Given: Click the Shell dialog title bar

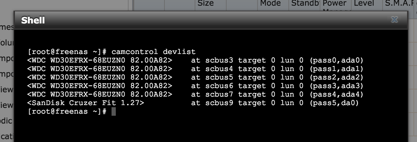Looking at the screenshot, I should click(x=211, y=20).
